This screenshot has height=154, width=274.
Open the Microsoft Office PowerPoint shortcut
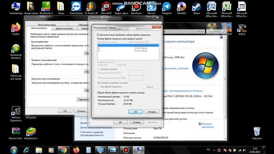[x=241, y=9]
